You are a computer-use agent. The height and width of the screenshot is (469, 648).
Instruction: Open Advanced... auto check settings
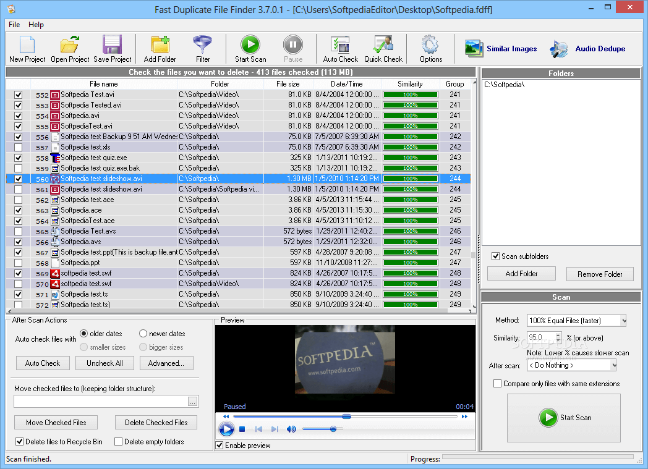166,363
